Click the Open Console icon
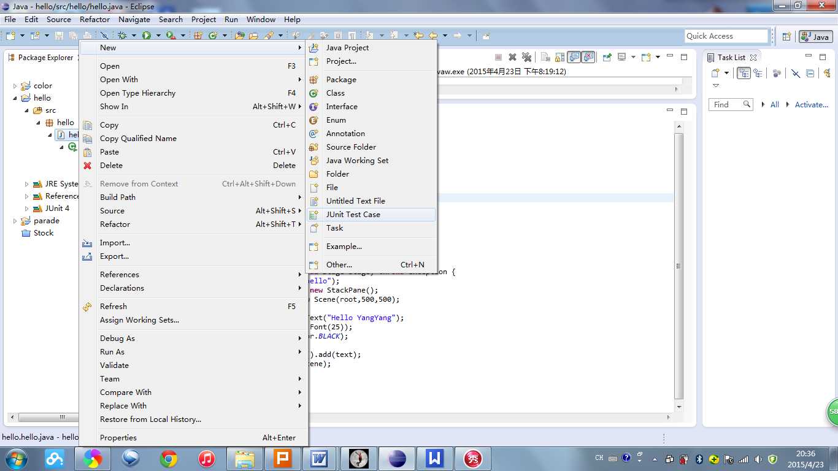This screenshot has width=838, height=471. click(646, 57)
